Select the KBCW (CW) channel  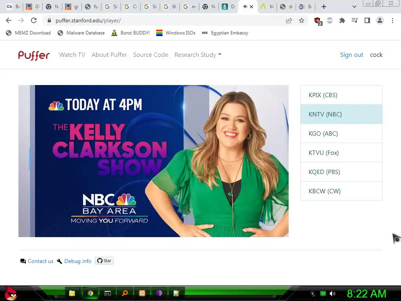click(x=341, y=191)
